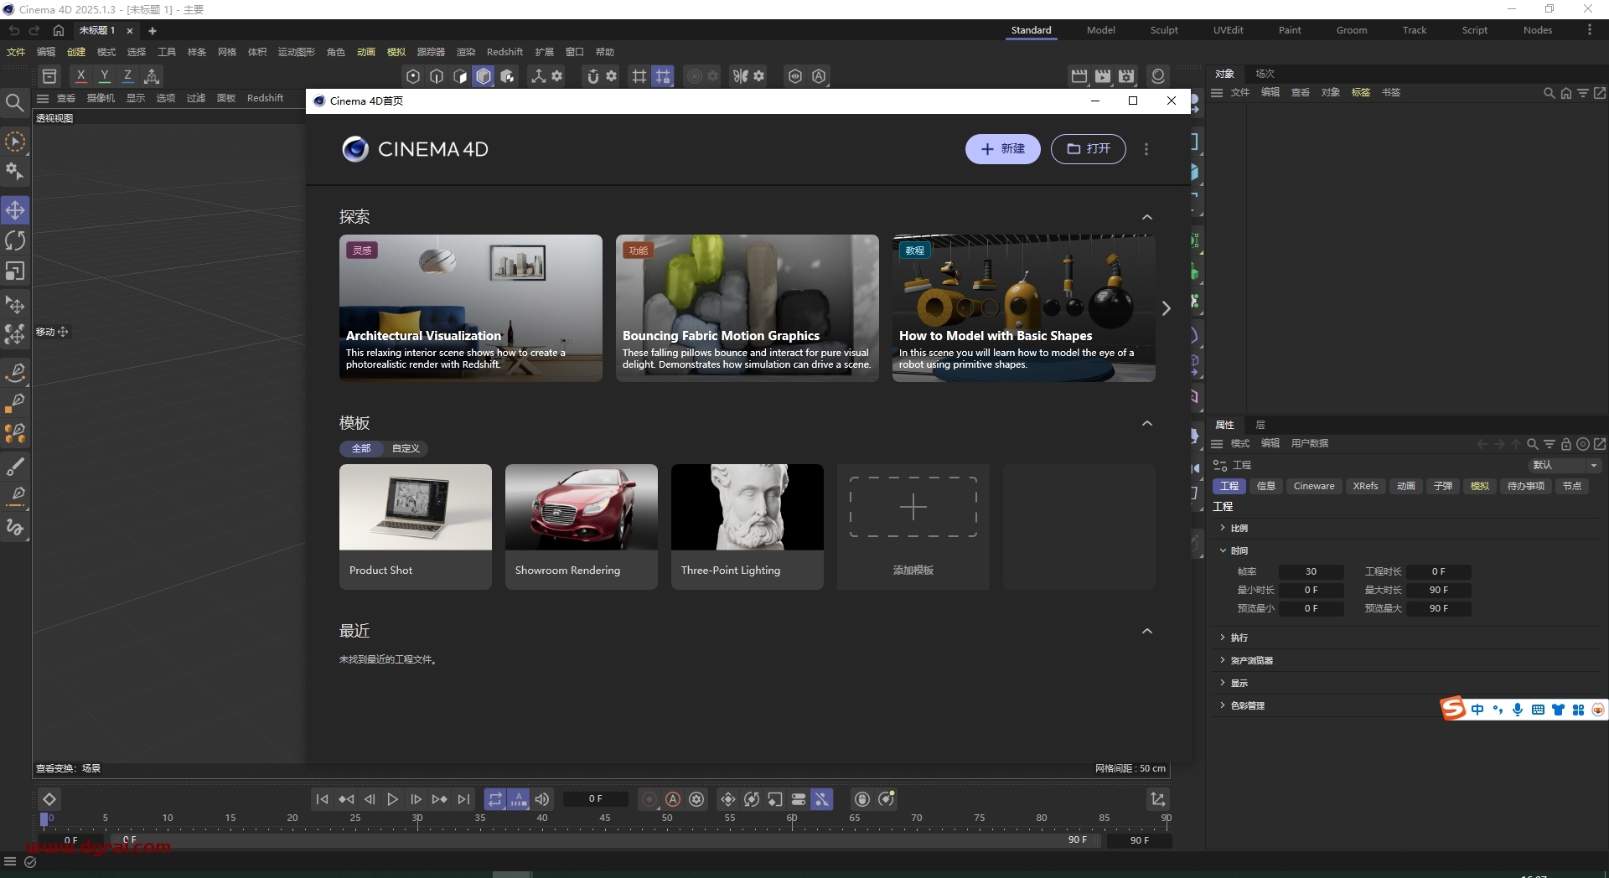
Task: Open render view clapperboard icon
Action: point(1079,76)
